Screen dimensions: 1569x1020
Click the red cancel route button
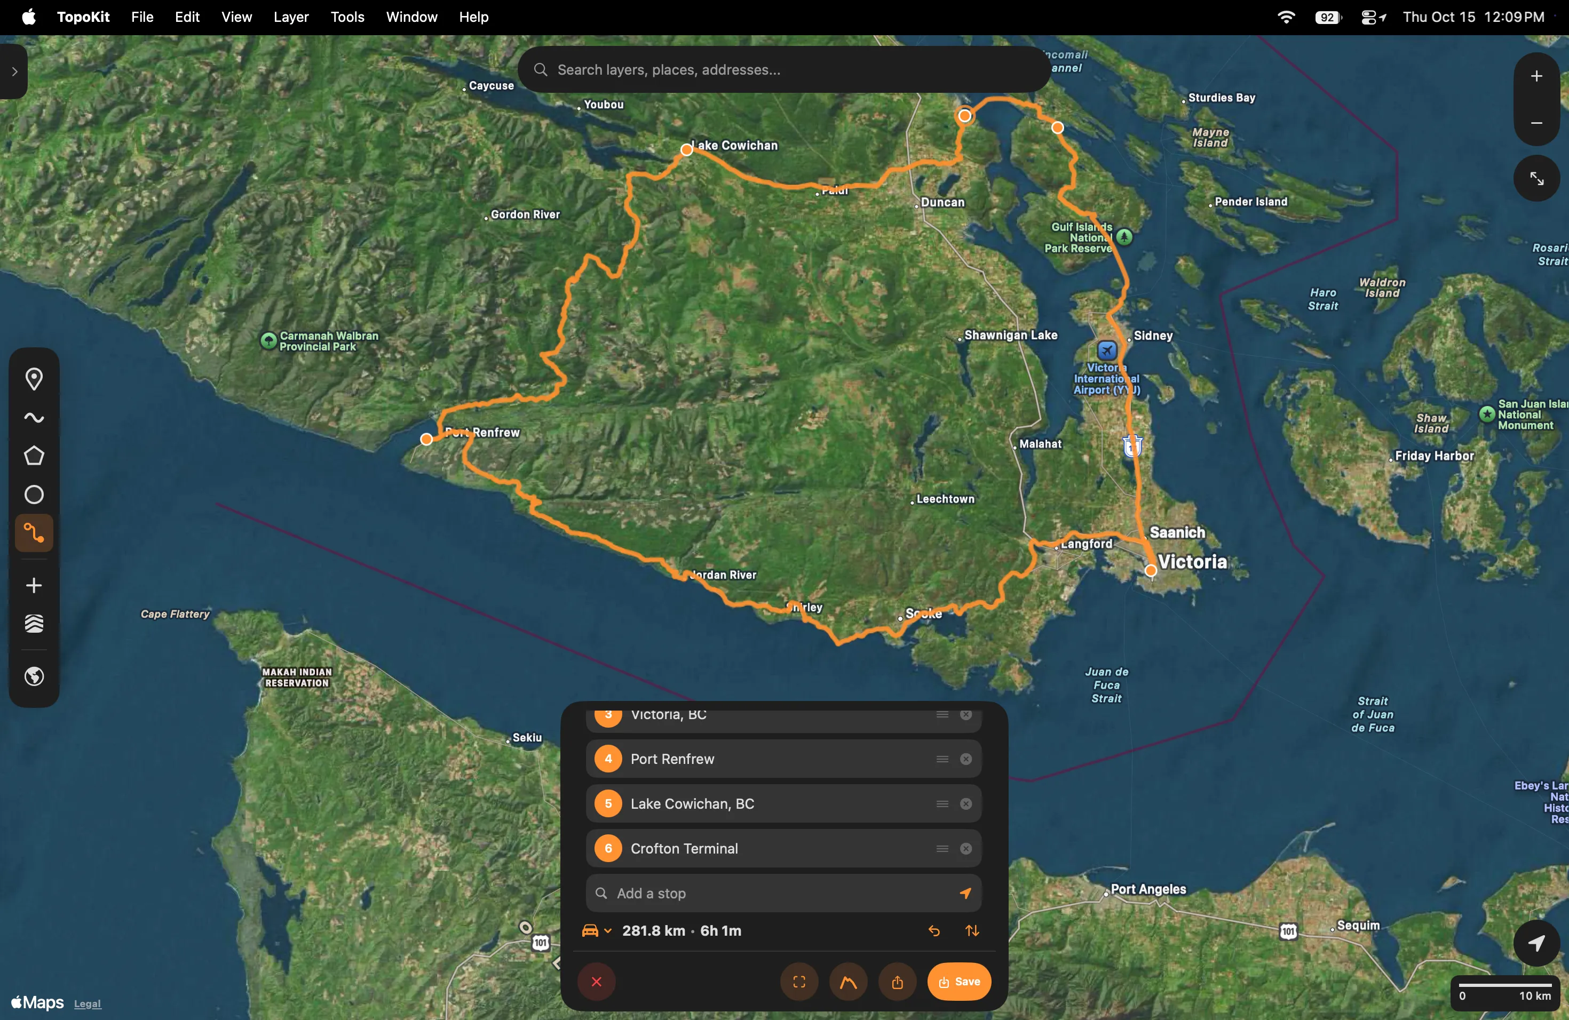point(597,982)
